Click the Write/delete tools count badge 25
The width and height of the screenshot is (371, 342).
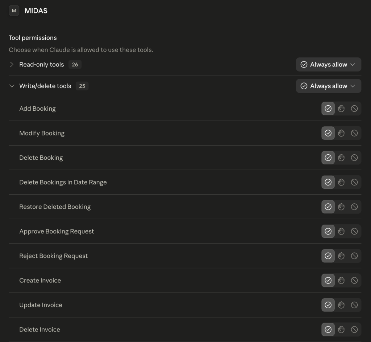82,86
